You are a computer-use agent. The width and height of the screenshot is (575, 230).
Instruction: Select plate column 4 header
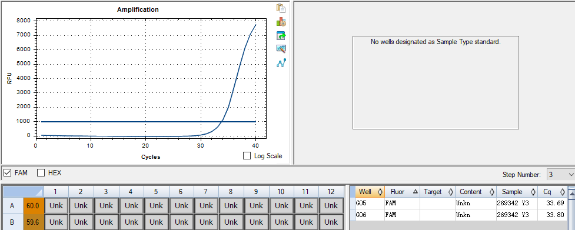click(131, 192)
